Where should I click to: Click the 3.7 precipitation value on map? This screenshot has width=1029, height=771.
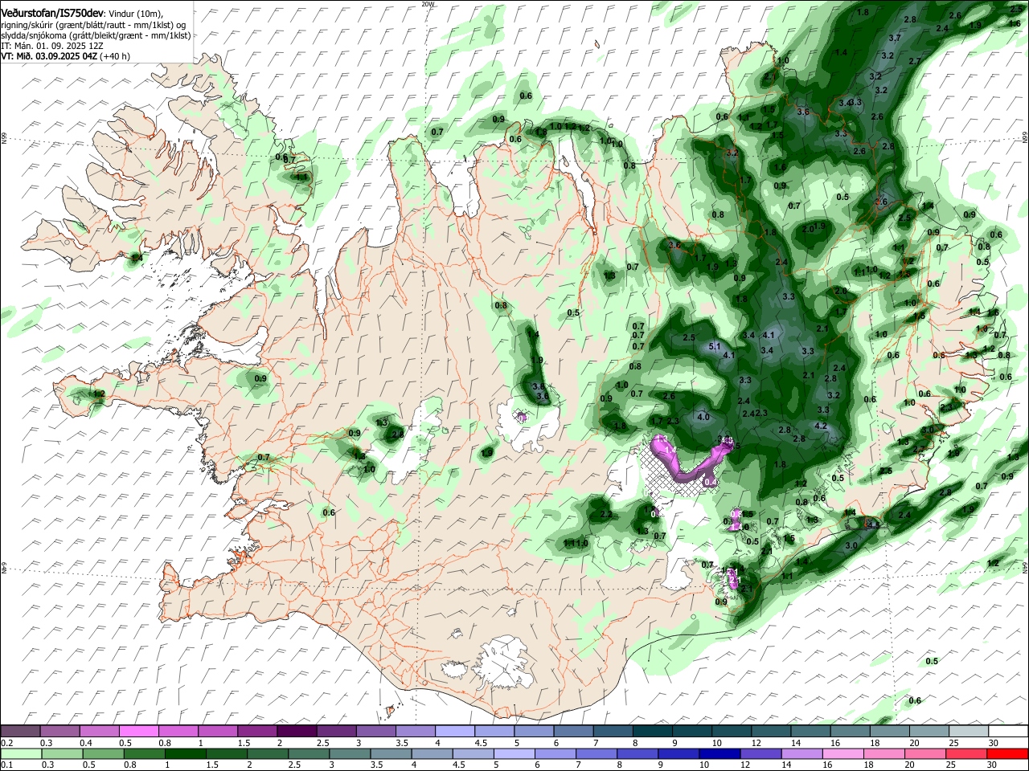(x=895, y=38)
